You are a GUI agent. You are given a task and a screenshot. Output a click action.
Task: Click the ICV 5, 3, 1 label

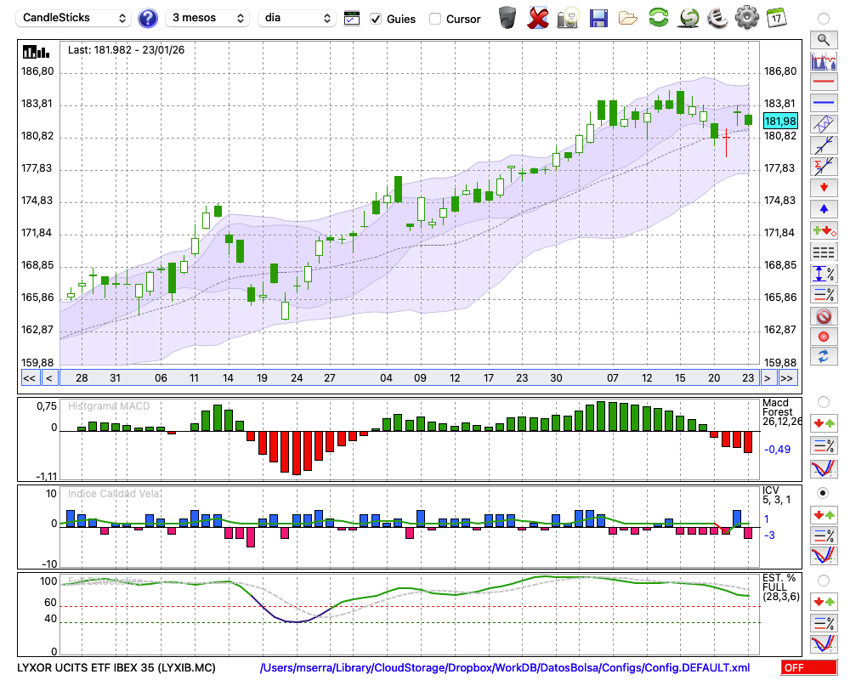click(776, 495)
